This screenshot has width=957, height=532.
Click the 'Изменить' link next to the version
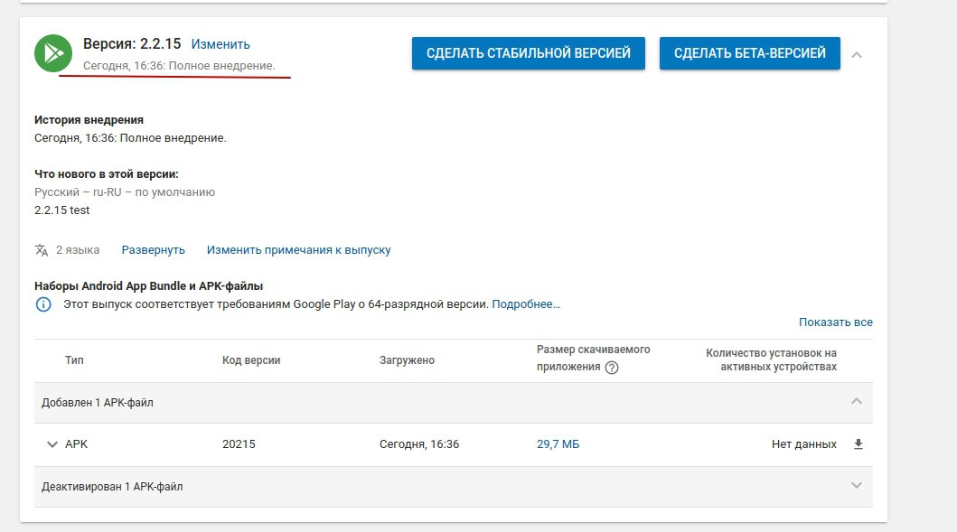coord(220,44)
